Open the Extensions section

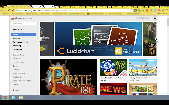point(17,90)
